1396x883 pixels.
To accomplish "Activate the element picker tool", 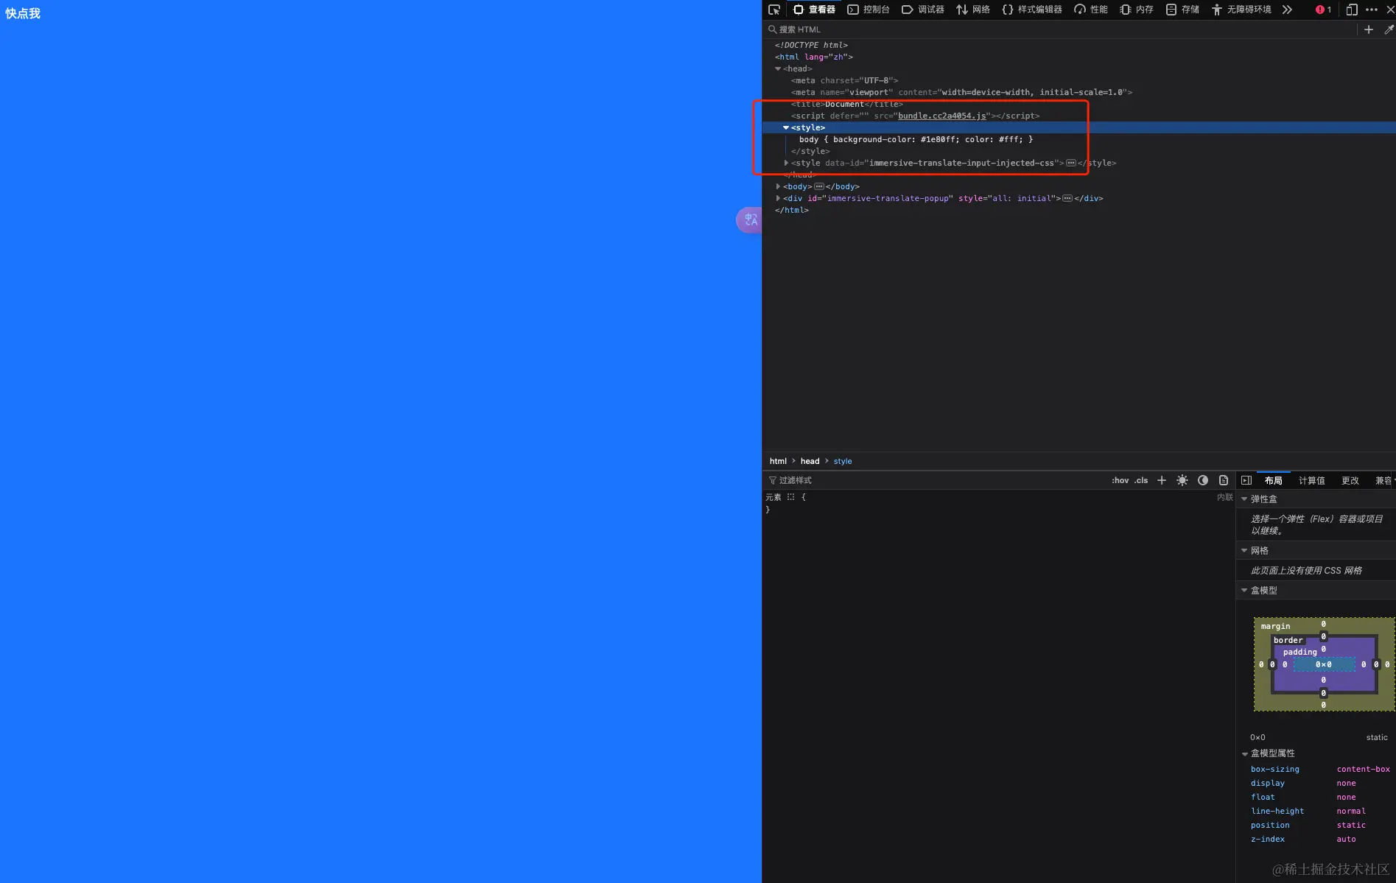I will click(x=774, y=10).
